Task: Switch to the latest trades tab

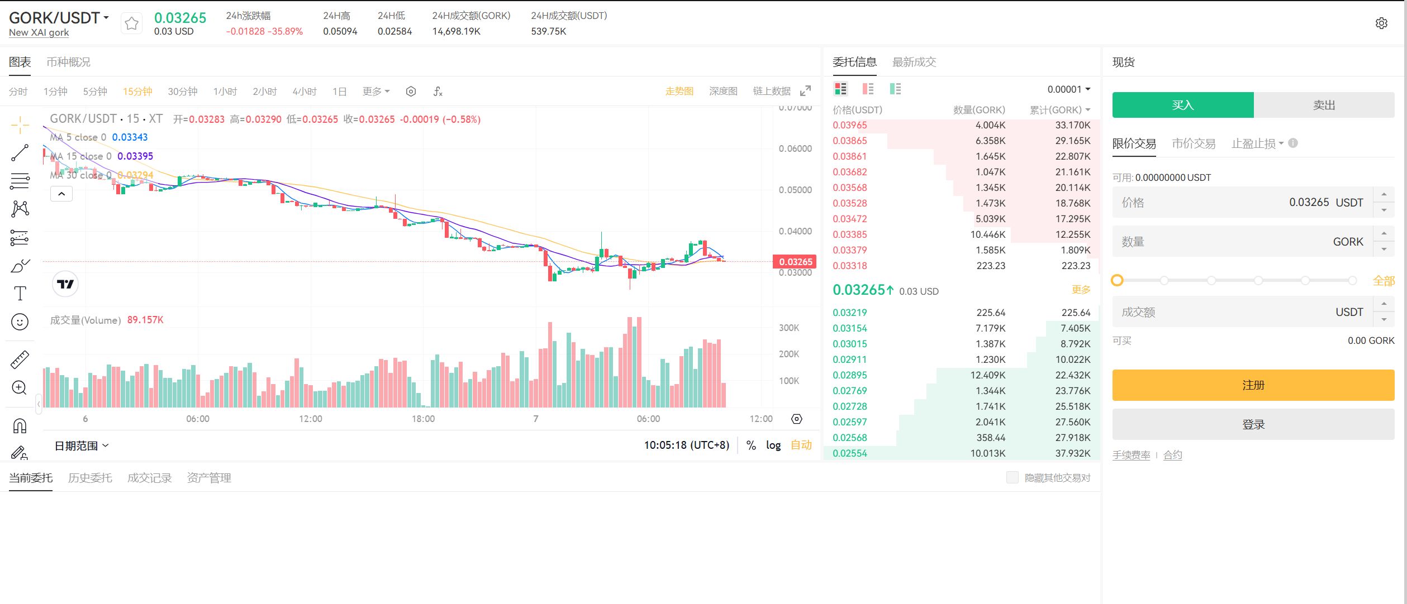Action: pyautogui.click(x=914, y=62)
